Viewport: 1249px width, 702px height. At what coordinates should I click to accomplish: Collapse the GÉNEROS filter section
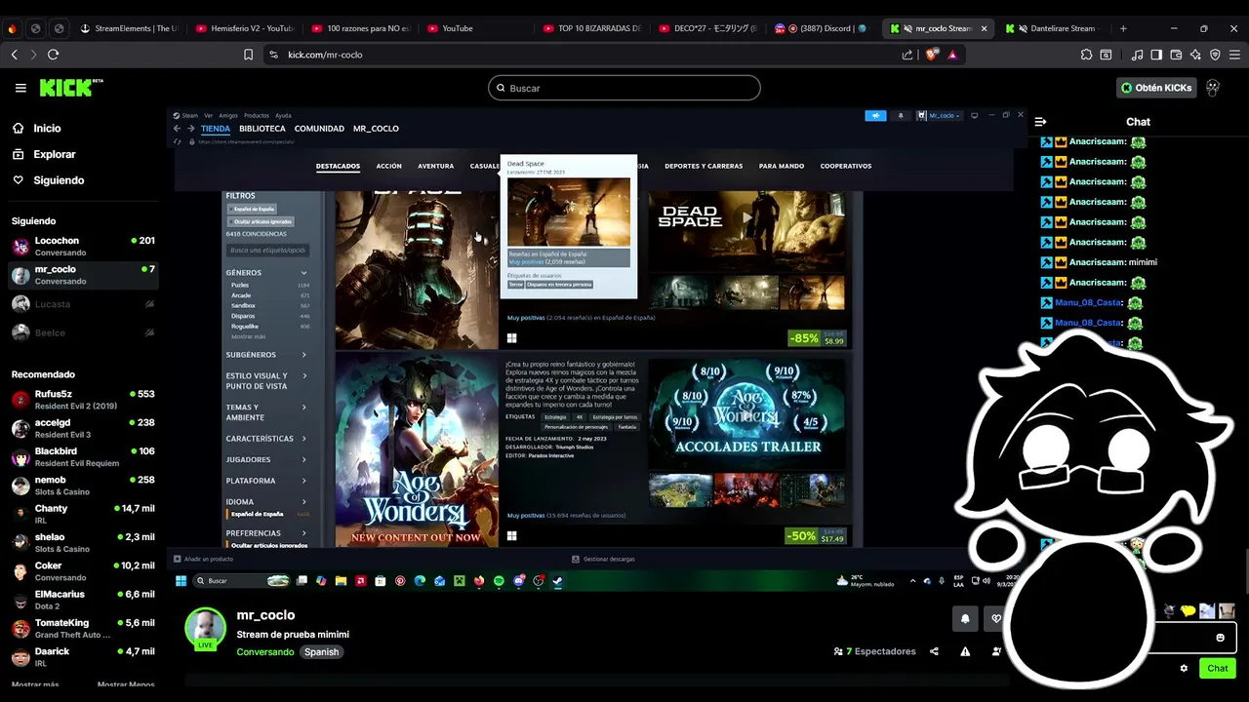pos(266,273)
